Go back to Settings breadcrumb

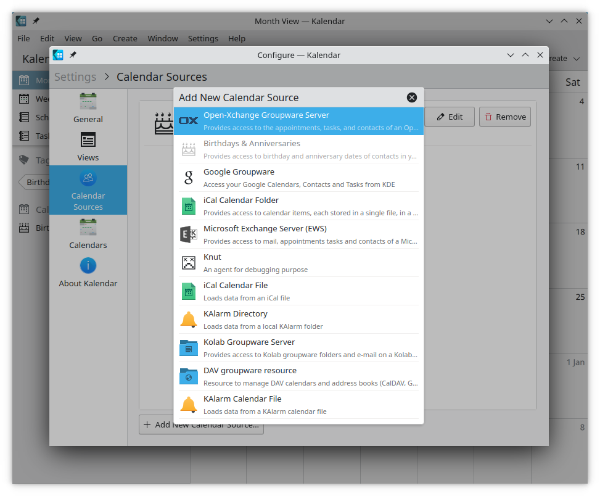coord(75,77)
